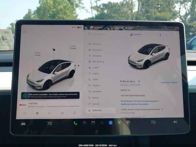Image resolution: width=196 pixels, height=147 pixels.
Task: Tap the volume speaker icon
Action: click(x=175, y=122)
